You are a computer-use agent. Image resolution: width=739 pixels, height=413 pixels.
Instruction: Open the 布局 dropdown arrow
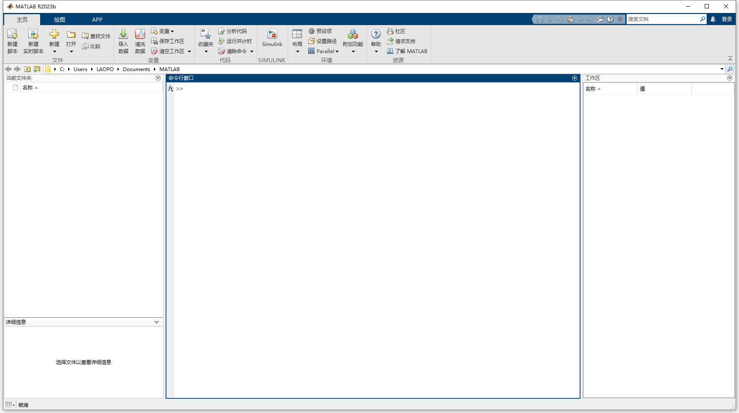[x=297, y=51]
